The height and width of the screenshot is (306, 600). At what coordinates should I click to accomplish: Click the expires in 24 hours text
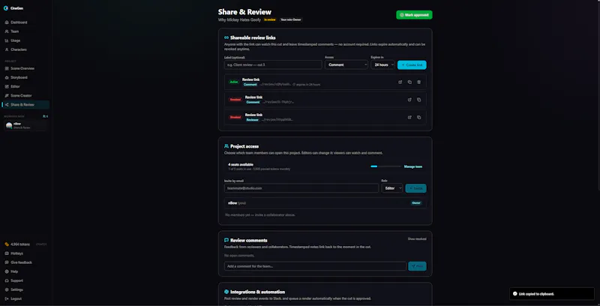point(307,85)
